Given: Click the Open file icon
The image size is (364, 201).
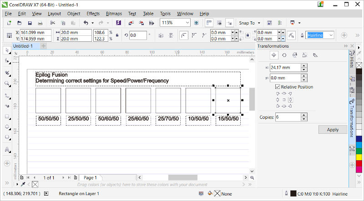Looking at the screenshot, I should click(20, 23).
